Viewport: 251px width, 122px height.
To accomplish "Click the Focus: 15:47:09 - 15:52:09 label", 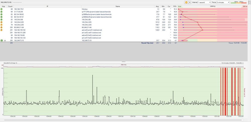I will [238, 43].
